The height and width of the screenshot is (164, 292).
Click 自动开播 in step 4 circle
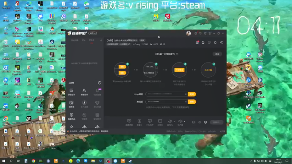pos(208,70)
